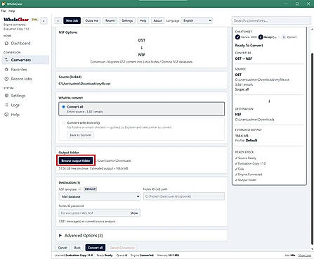Screen dimensions: 314x259
Task: Click the Recent Jobs clock icon
Action: pyautogui.click(x=6, y=79)
